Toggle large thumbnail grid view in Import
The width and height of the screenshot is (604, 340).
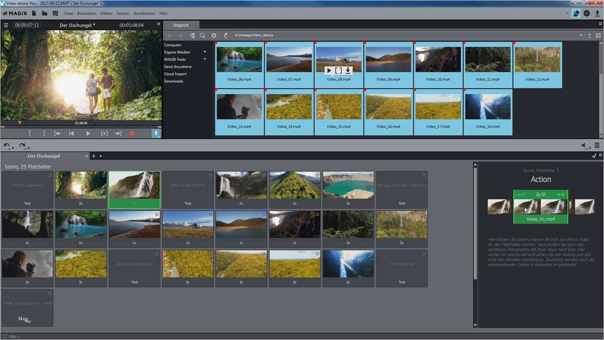click(x=598, y=35)
